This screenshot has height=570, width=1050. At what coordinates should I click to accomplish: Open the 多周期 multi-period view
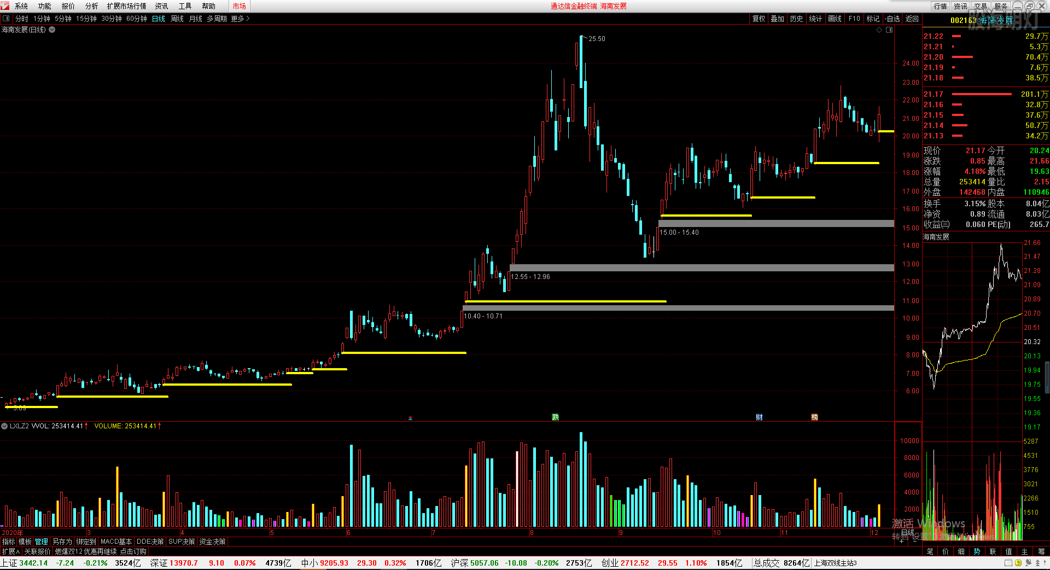click(217, 19)
